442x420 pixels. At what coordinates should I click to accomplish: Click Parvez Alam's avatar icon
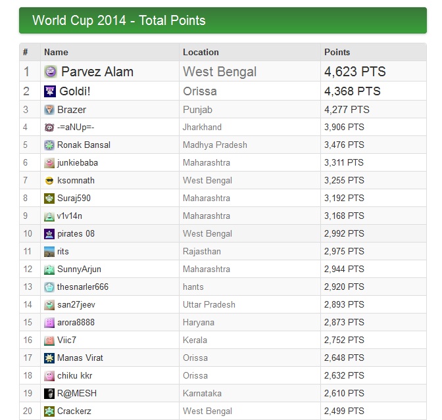(x=50, y=72)
